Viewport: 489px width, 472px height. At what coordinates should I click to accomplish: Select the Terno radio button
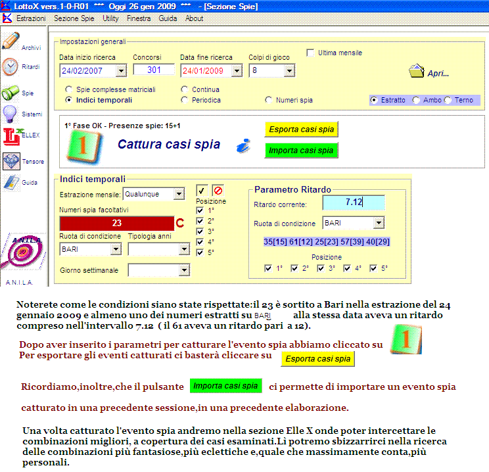(448, 100)
